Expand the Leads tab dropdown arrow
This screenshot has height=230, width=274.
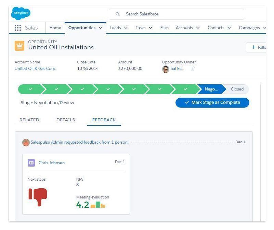pyautogui.click(x=126, y=28)
